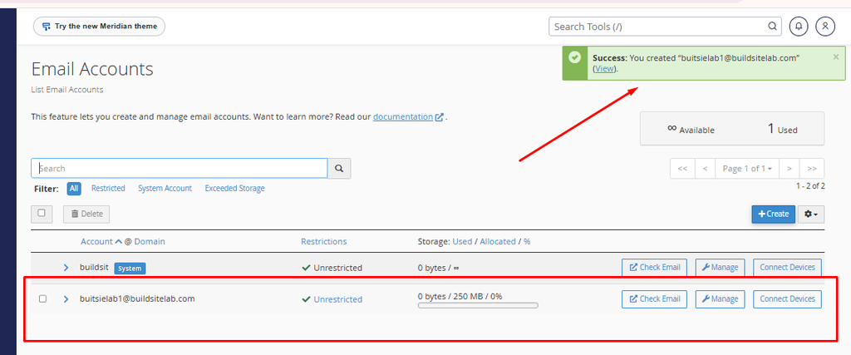This screenshot has width=851, height=355.
Task: Go to previous page button
Action: tap(705, 168)
